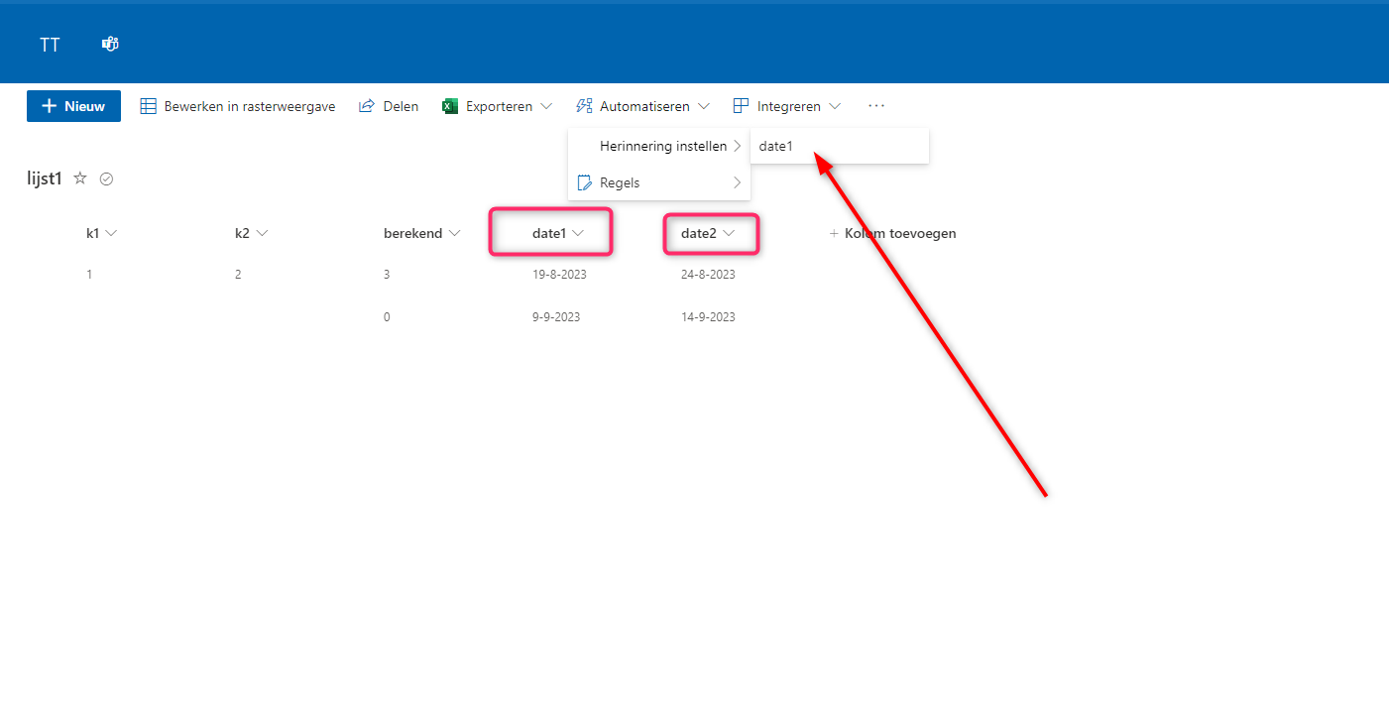Click the TT account avatar

click(50, 44)
